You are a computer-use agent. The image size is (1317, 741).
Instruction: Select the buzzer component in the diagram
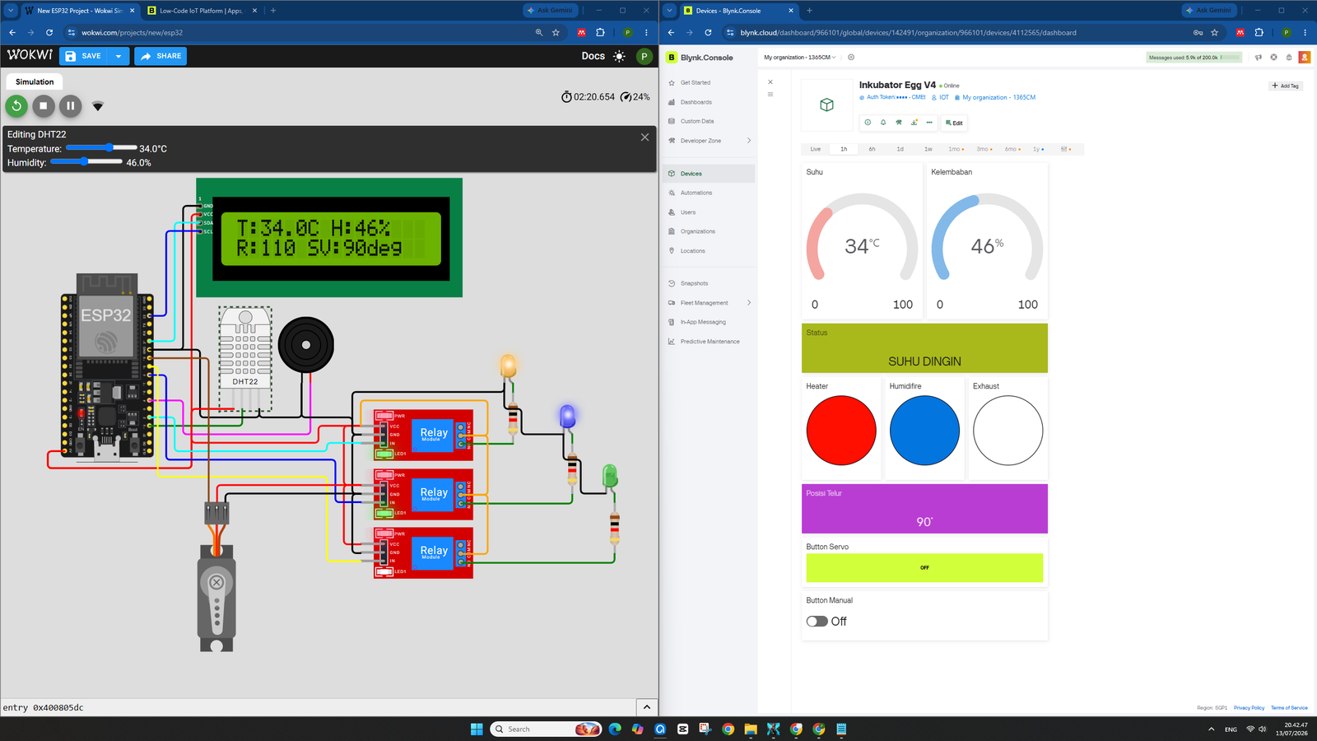(306, 345)
